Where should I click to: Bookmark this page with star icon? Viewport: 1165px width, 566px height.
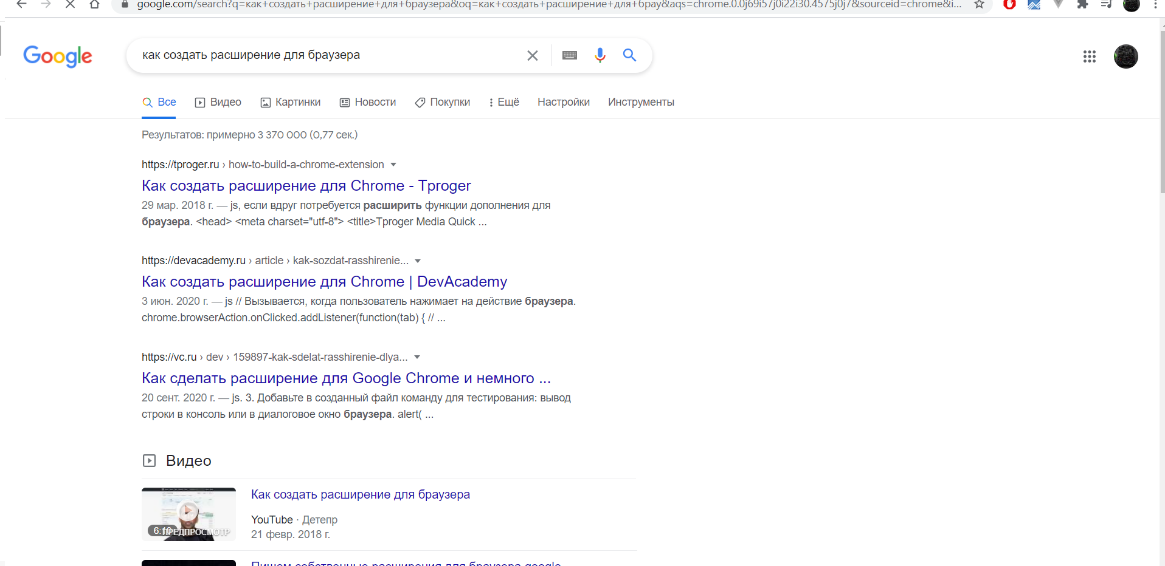click(x=979, y=4)
